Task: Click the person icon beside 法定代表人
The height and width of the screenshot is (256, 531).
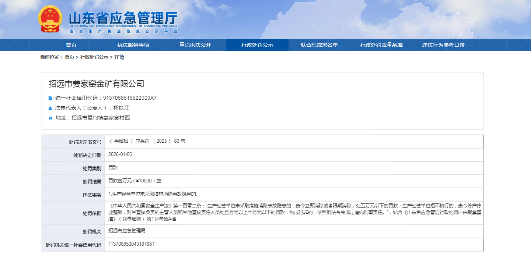Action: click(x=50, y=108)
